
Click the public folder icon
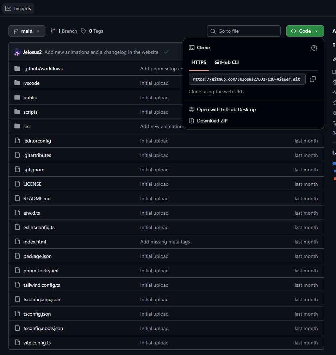[x=17, y=97]
